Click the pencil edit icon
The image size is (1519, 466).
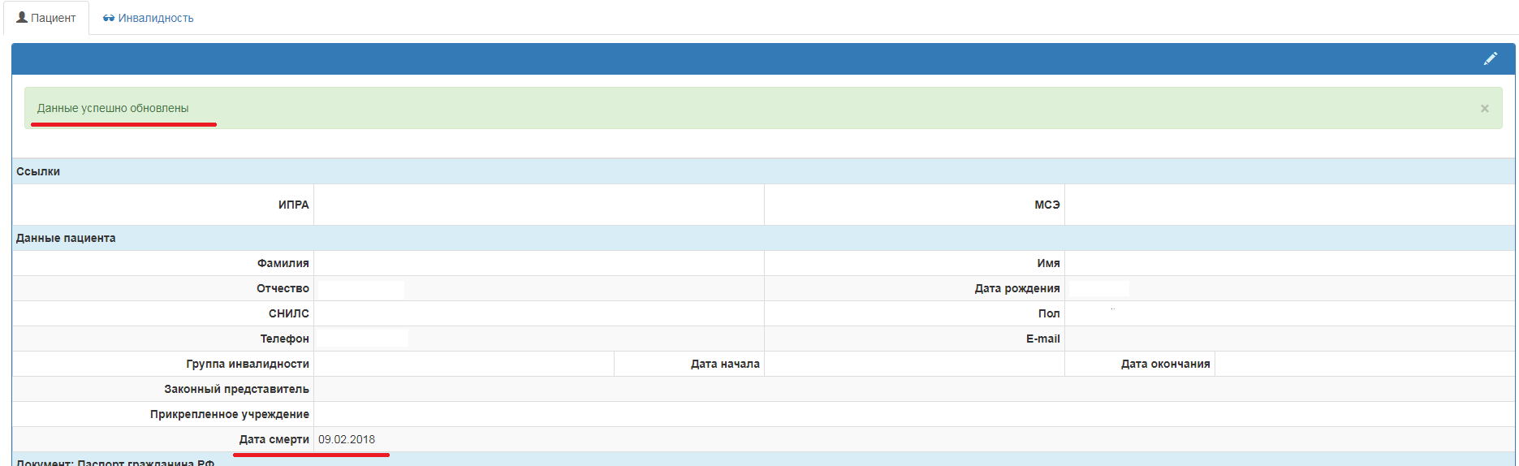point(1490,58)
